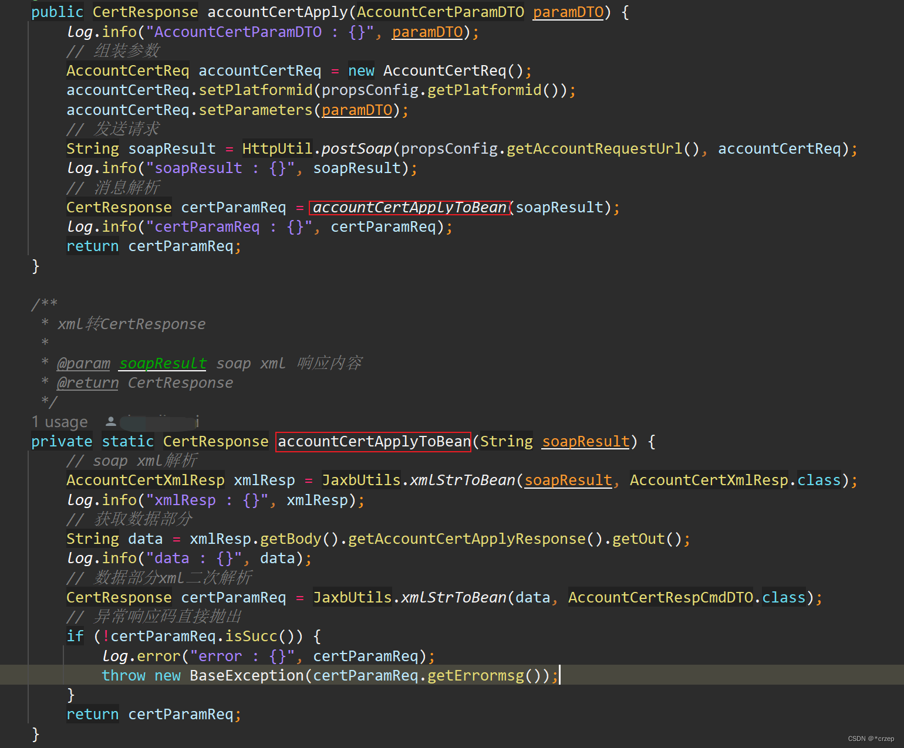
Task: Click the '// 消息解析' comment
Action: [x=113, y=188]
